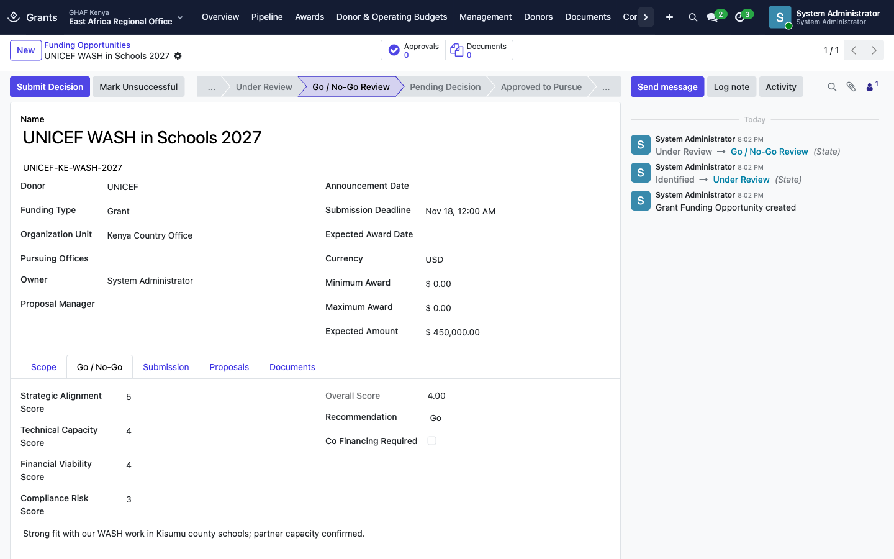Switch to the Submission tab
894x559 pixels.
tap(166, 367)
